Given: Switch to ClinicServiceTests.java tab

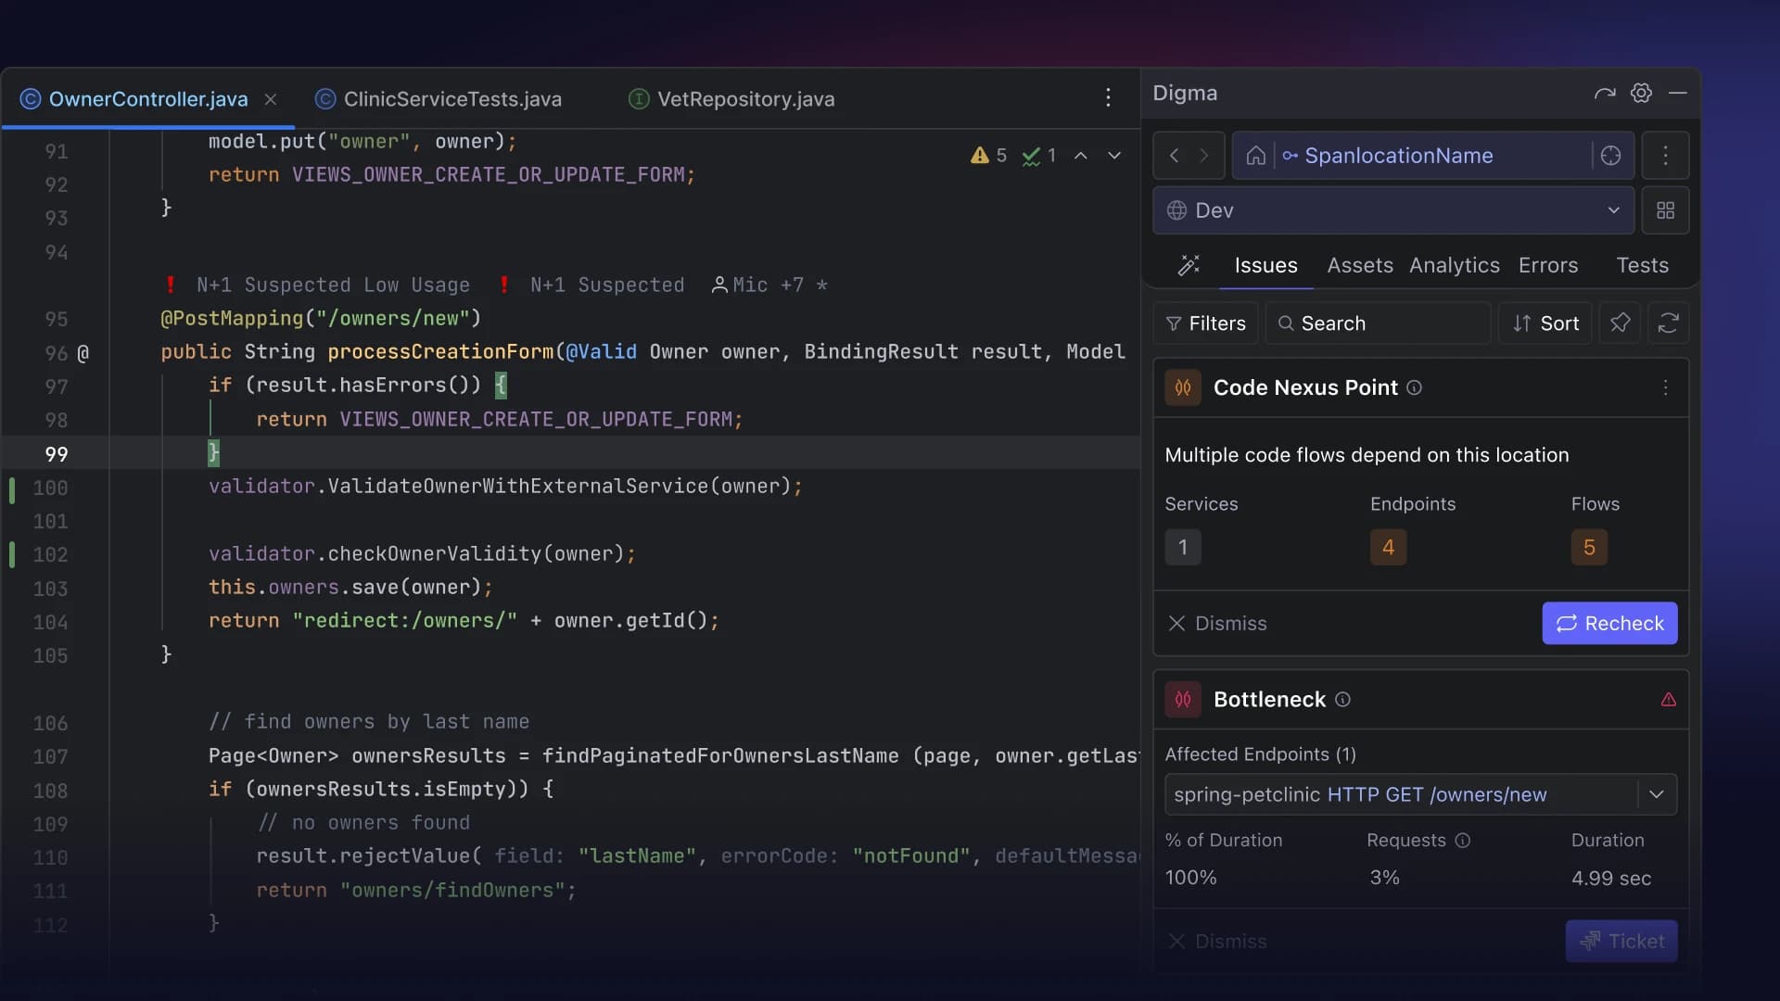Looking at the screenshot, I should (439, 99).
